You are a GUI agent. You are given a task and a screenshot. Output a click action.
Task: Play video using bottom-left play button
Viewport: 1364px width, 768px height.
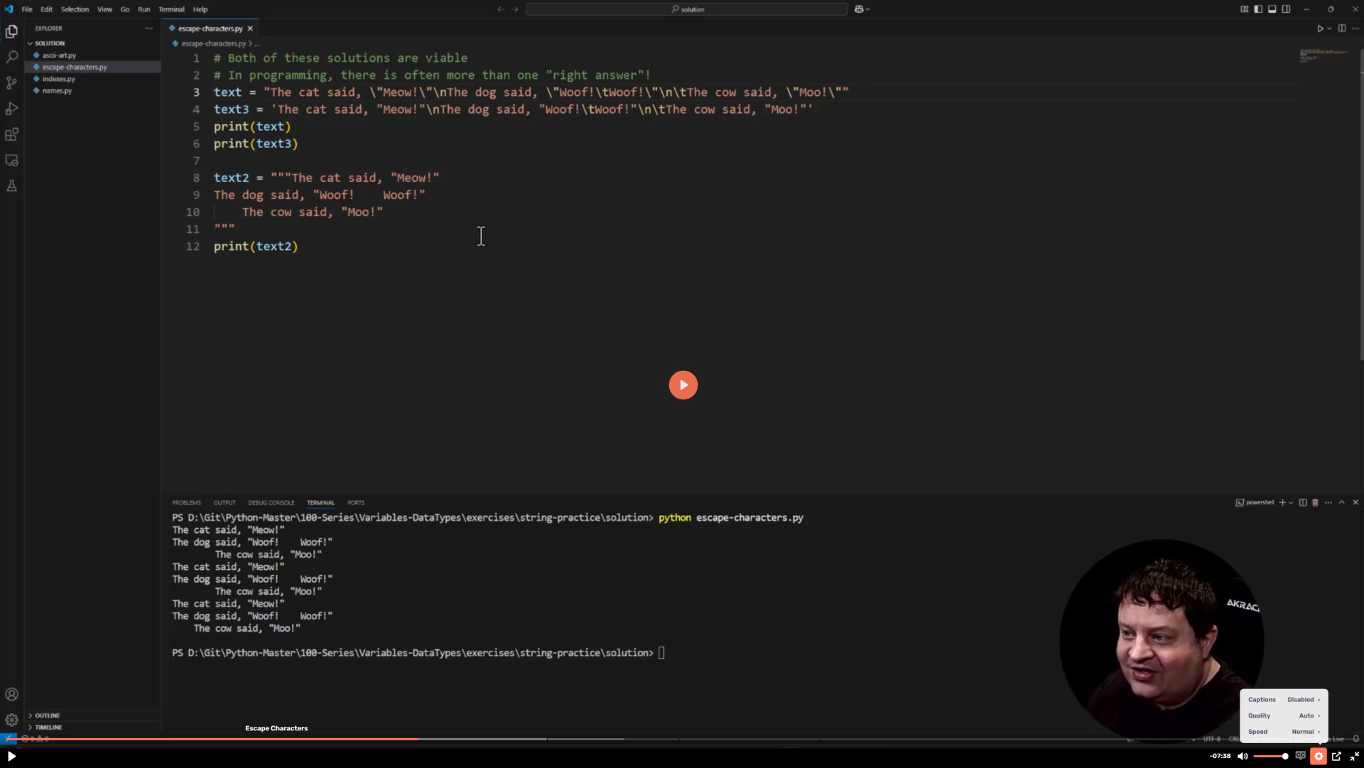11,756
